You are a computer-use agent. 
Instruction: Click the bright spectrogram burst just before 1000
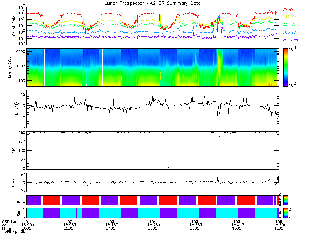tap(219, 67)
